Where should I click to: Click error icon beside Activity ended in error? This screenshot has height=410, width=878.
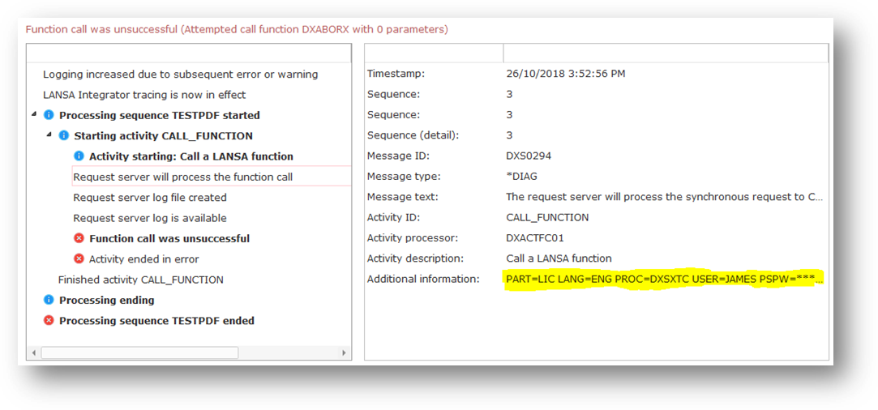tap(79, 259)
